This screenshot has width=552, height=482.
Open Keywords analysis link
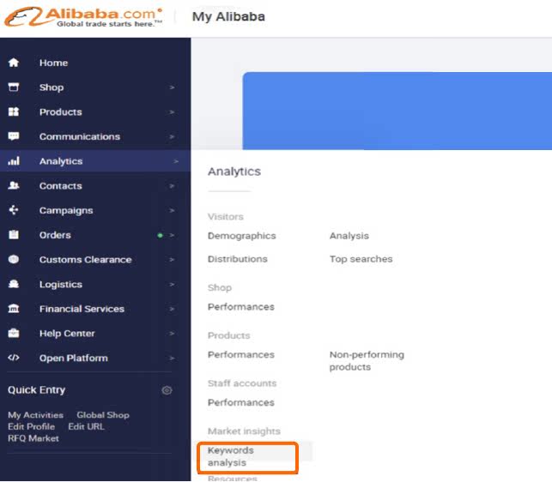click(231, 456)
